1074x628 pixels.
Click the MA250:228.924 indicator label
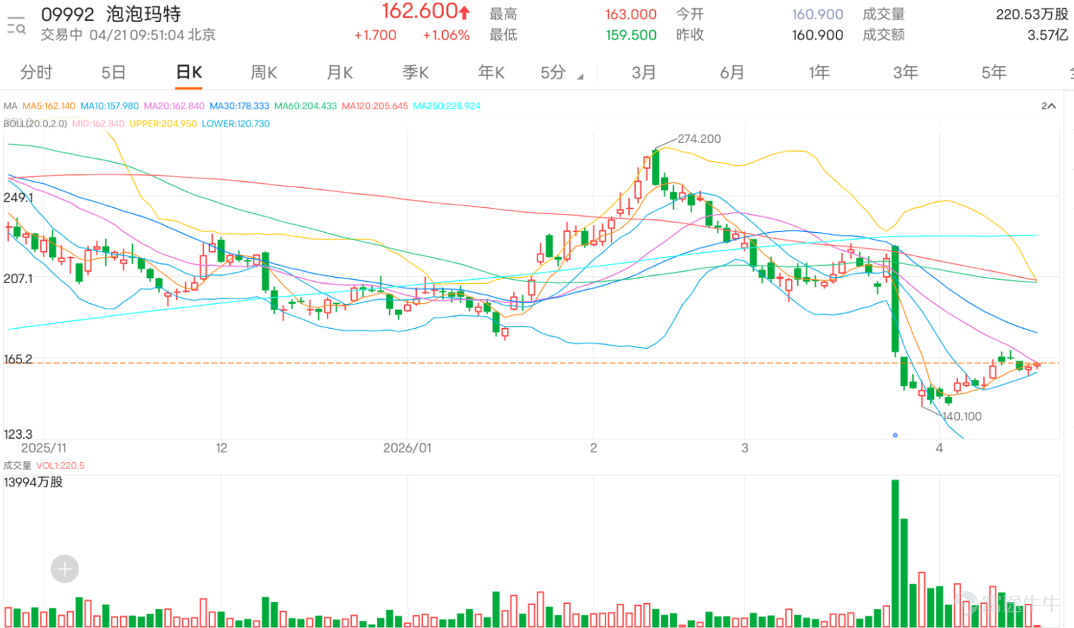click(x=446, y=106)
